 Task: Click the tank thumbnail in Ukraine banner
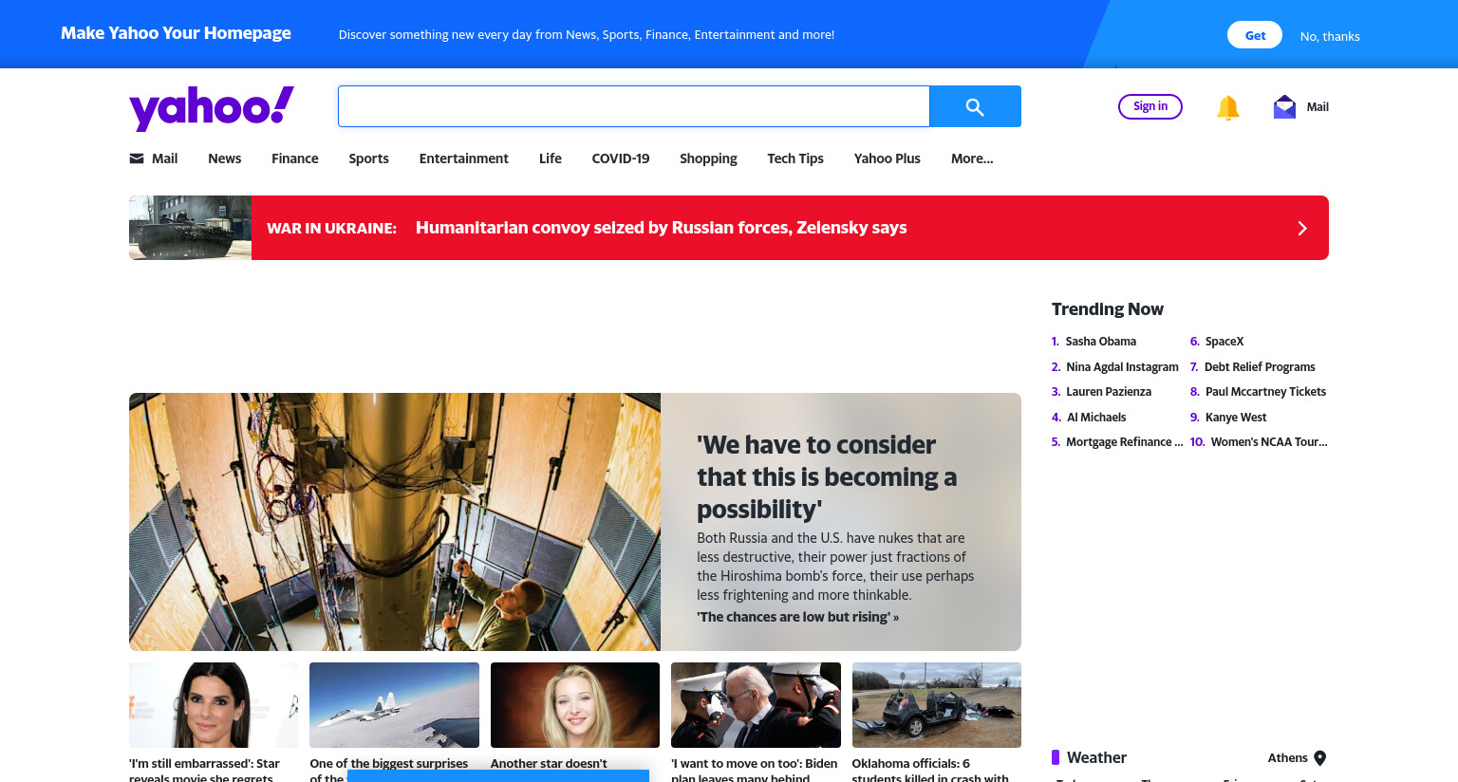point(191,228)
